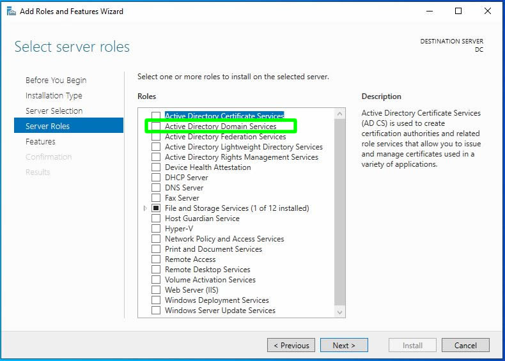Check Active Directory Domain Services checkbox

pos(156,127)
